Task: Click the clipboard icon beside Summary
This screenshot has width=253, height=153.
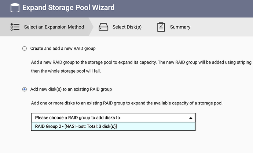Action: (x=161, y=27)
